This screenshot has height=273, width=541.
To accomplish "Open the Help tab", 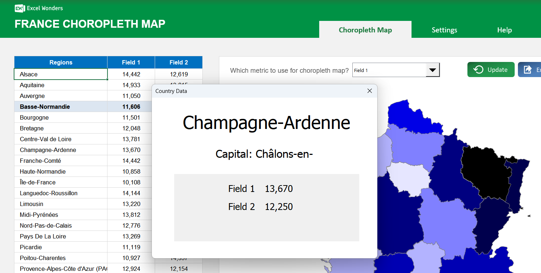I will pyautogui.click(x=504, y=30).
